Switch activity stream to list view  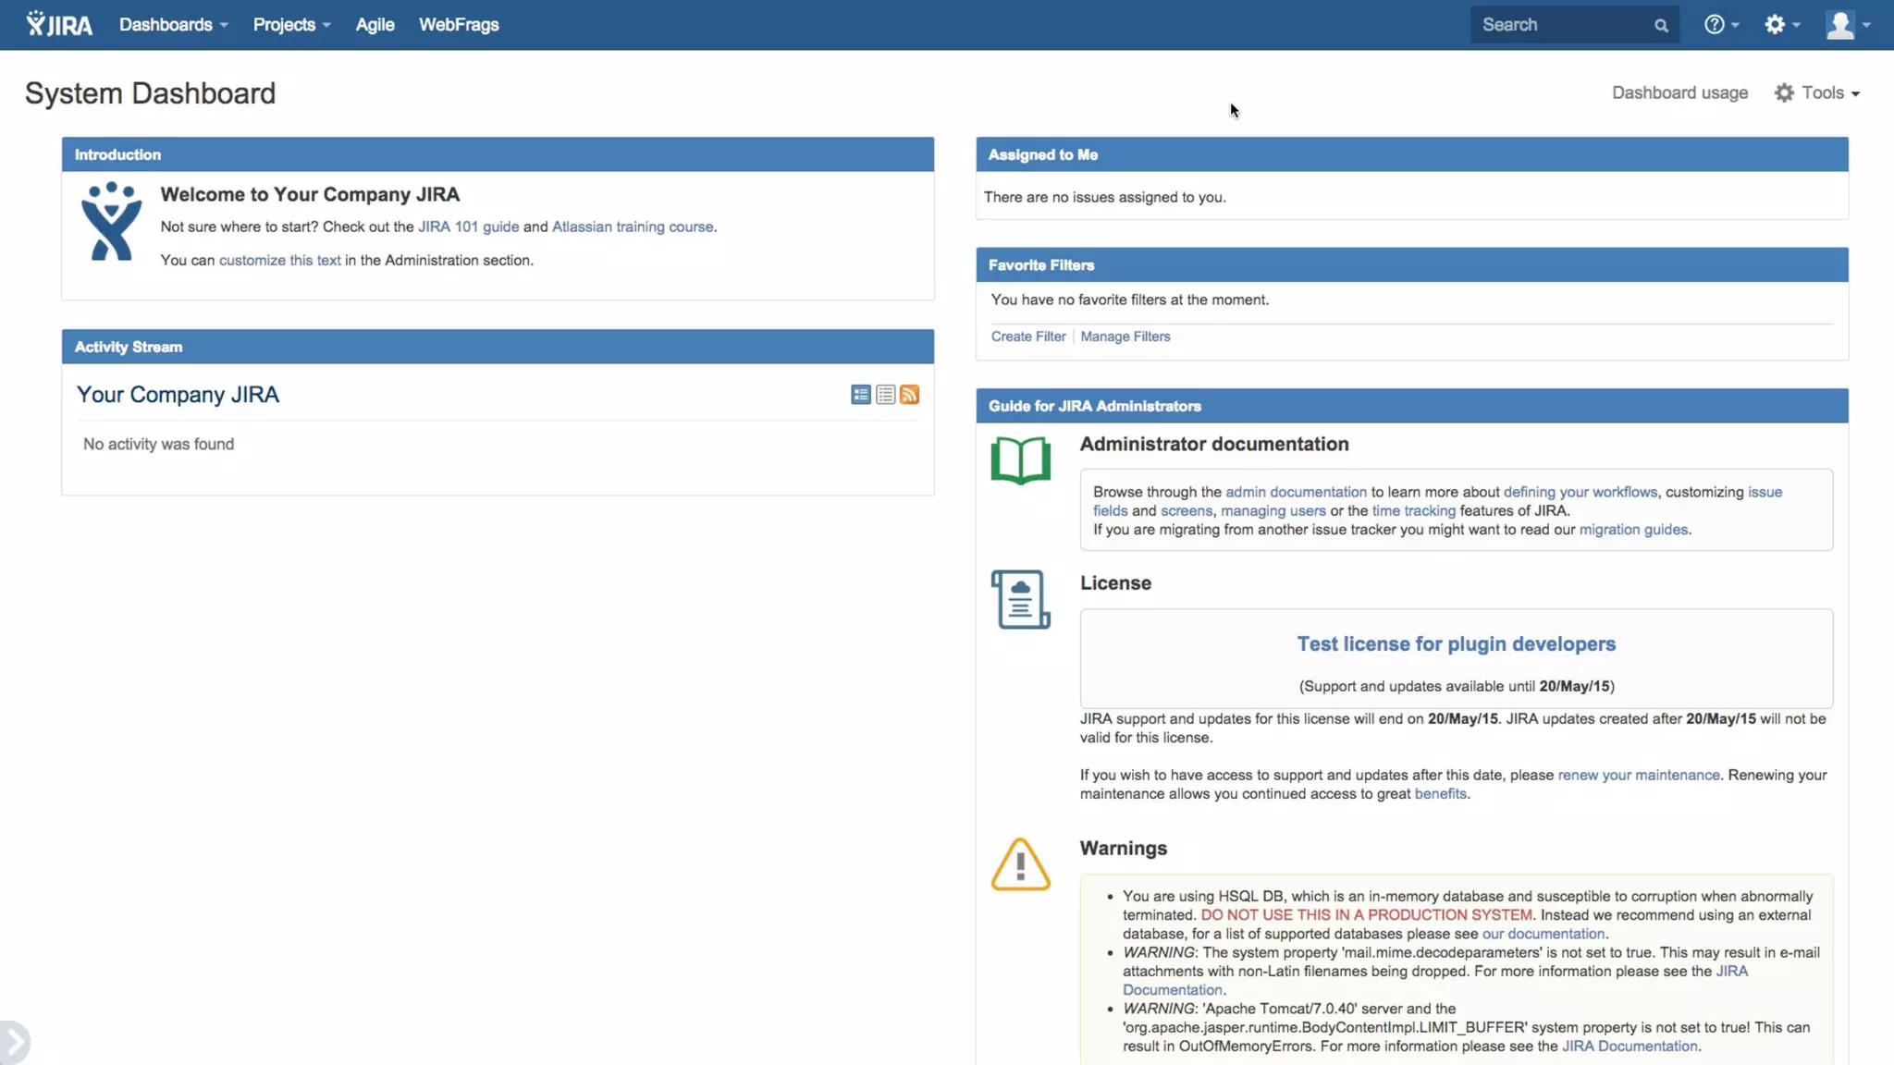[885, 395]
